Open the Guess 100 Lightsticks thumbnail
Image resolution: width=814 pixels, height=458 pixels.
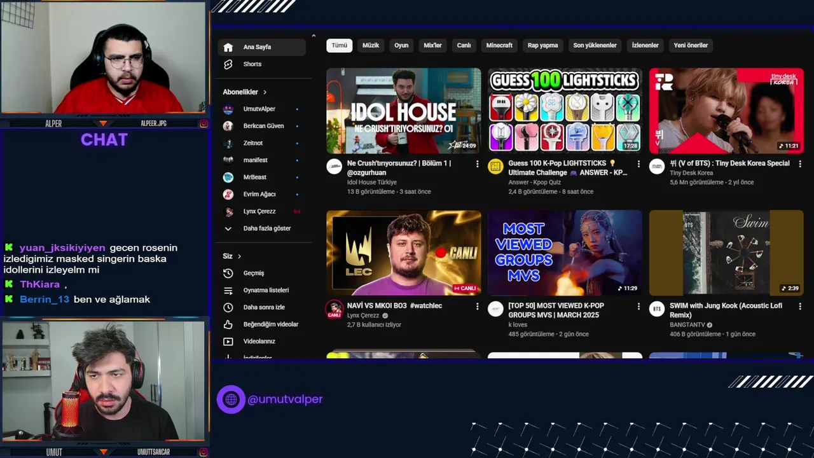[x=565, y=111]
